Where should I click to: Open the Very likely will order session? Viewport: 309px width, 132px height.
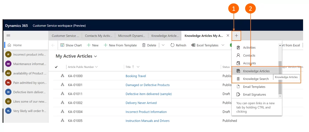(26, 111)
